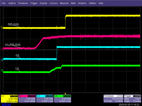
Task: Open the Vertical menu
Action: [x=12, y=3]
